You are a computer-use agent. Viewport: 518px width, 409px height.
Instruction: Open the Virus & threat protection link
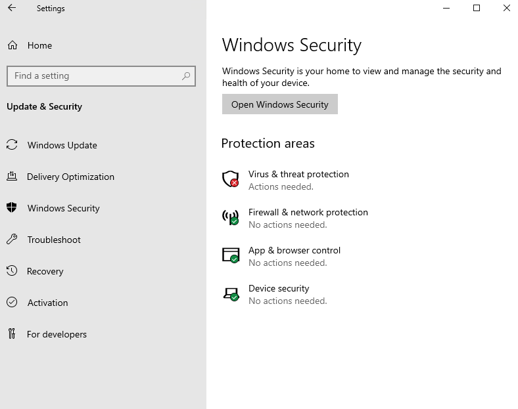click(298, 175)
